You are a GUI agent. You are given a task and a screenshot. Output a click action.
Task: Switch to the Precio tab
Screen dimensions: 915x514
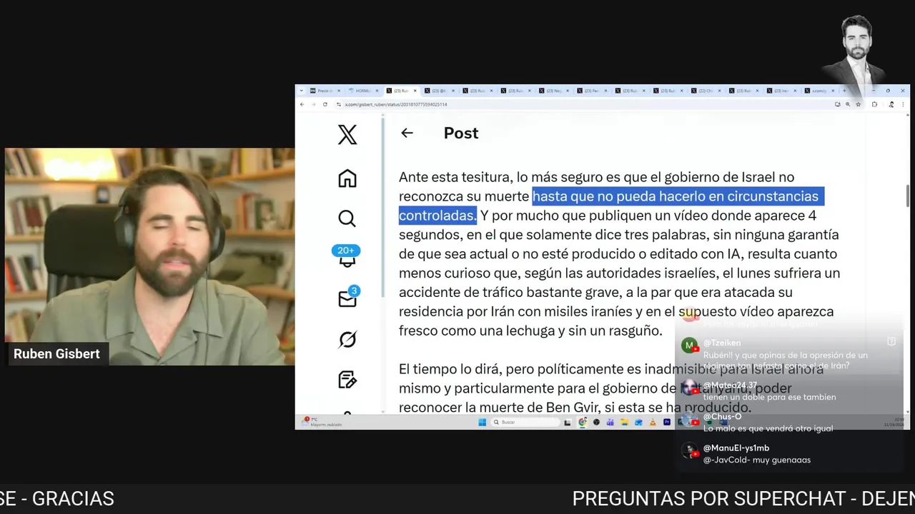[x=326, y=91]
